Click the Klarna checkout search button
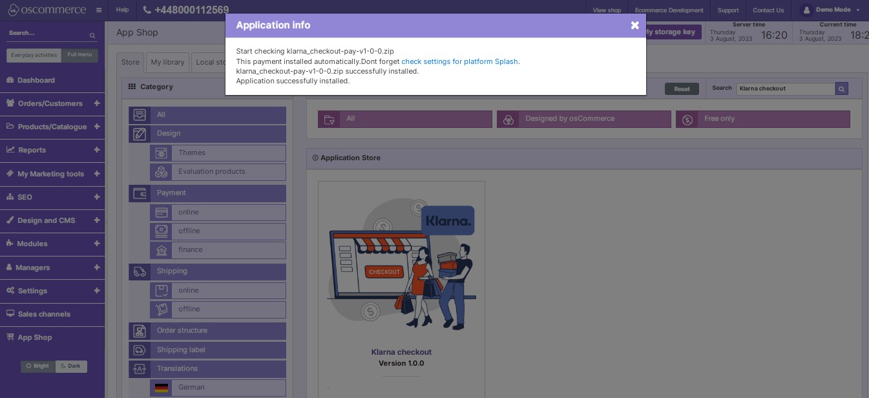Image resolution: width=869 pixels, height=398 pixels. (841, 89)
